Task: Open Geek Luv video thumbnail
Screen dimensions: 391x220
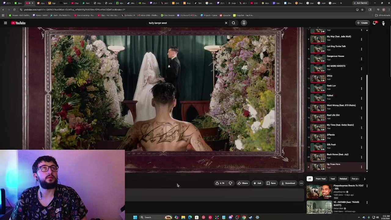Action: 318,88
